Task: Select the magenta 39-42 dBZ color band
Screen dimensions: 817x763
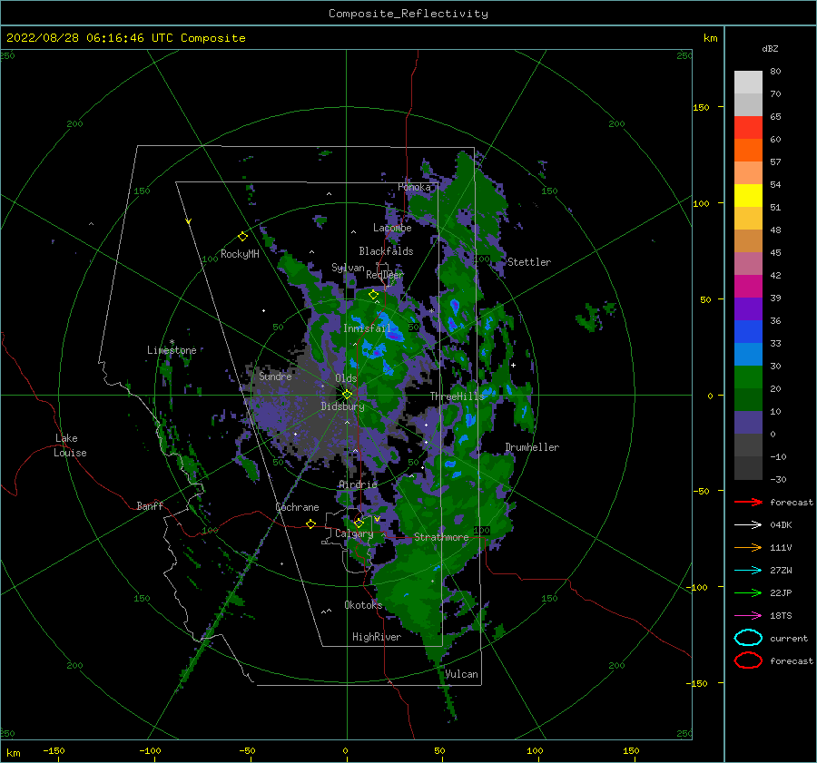Action: click(x=748, y=287)
